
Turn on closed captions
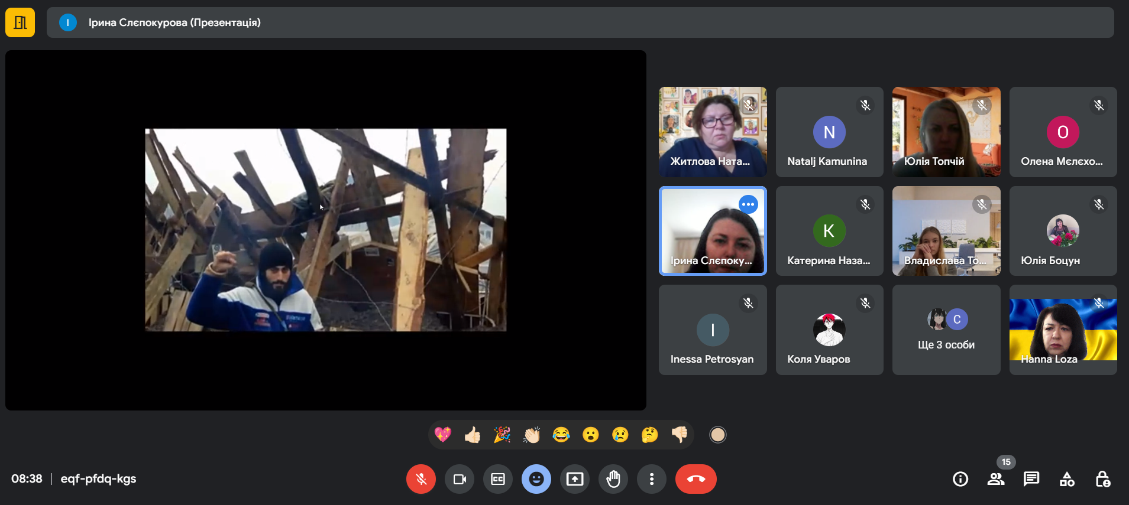tap(498, 479)
